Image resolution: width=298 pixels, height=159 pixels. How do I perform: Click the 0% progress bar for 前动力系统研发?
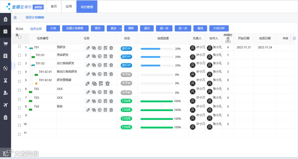[157, 75]
